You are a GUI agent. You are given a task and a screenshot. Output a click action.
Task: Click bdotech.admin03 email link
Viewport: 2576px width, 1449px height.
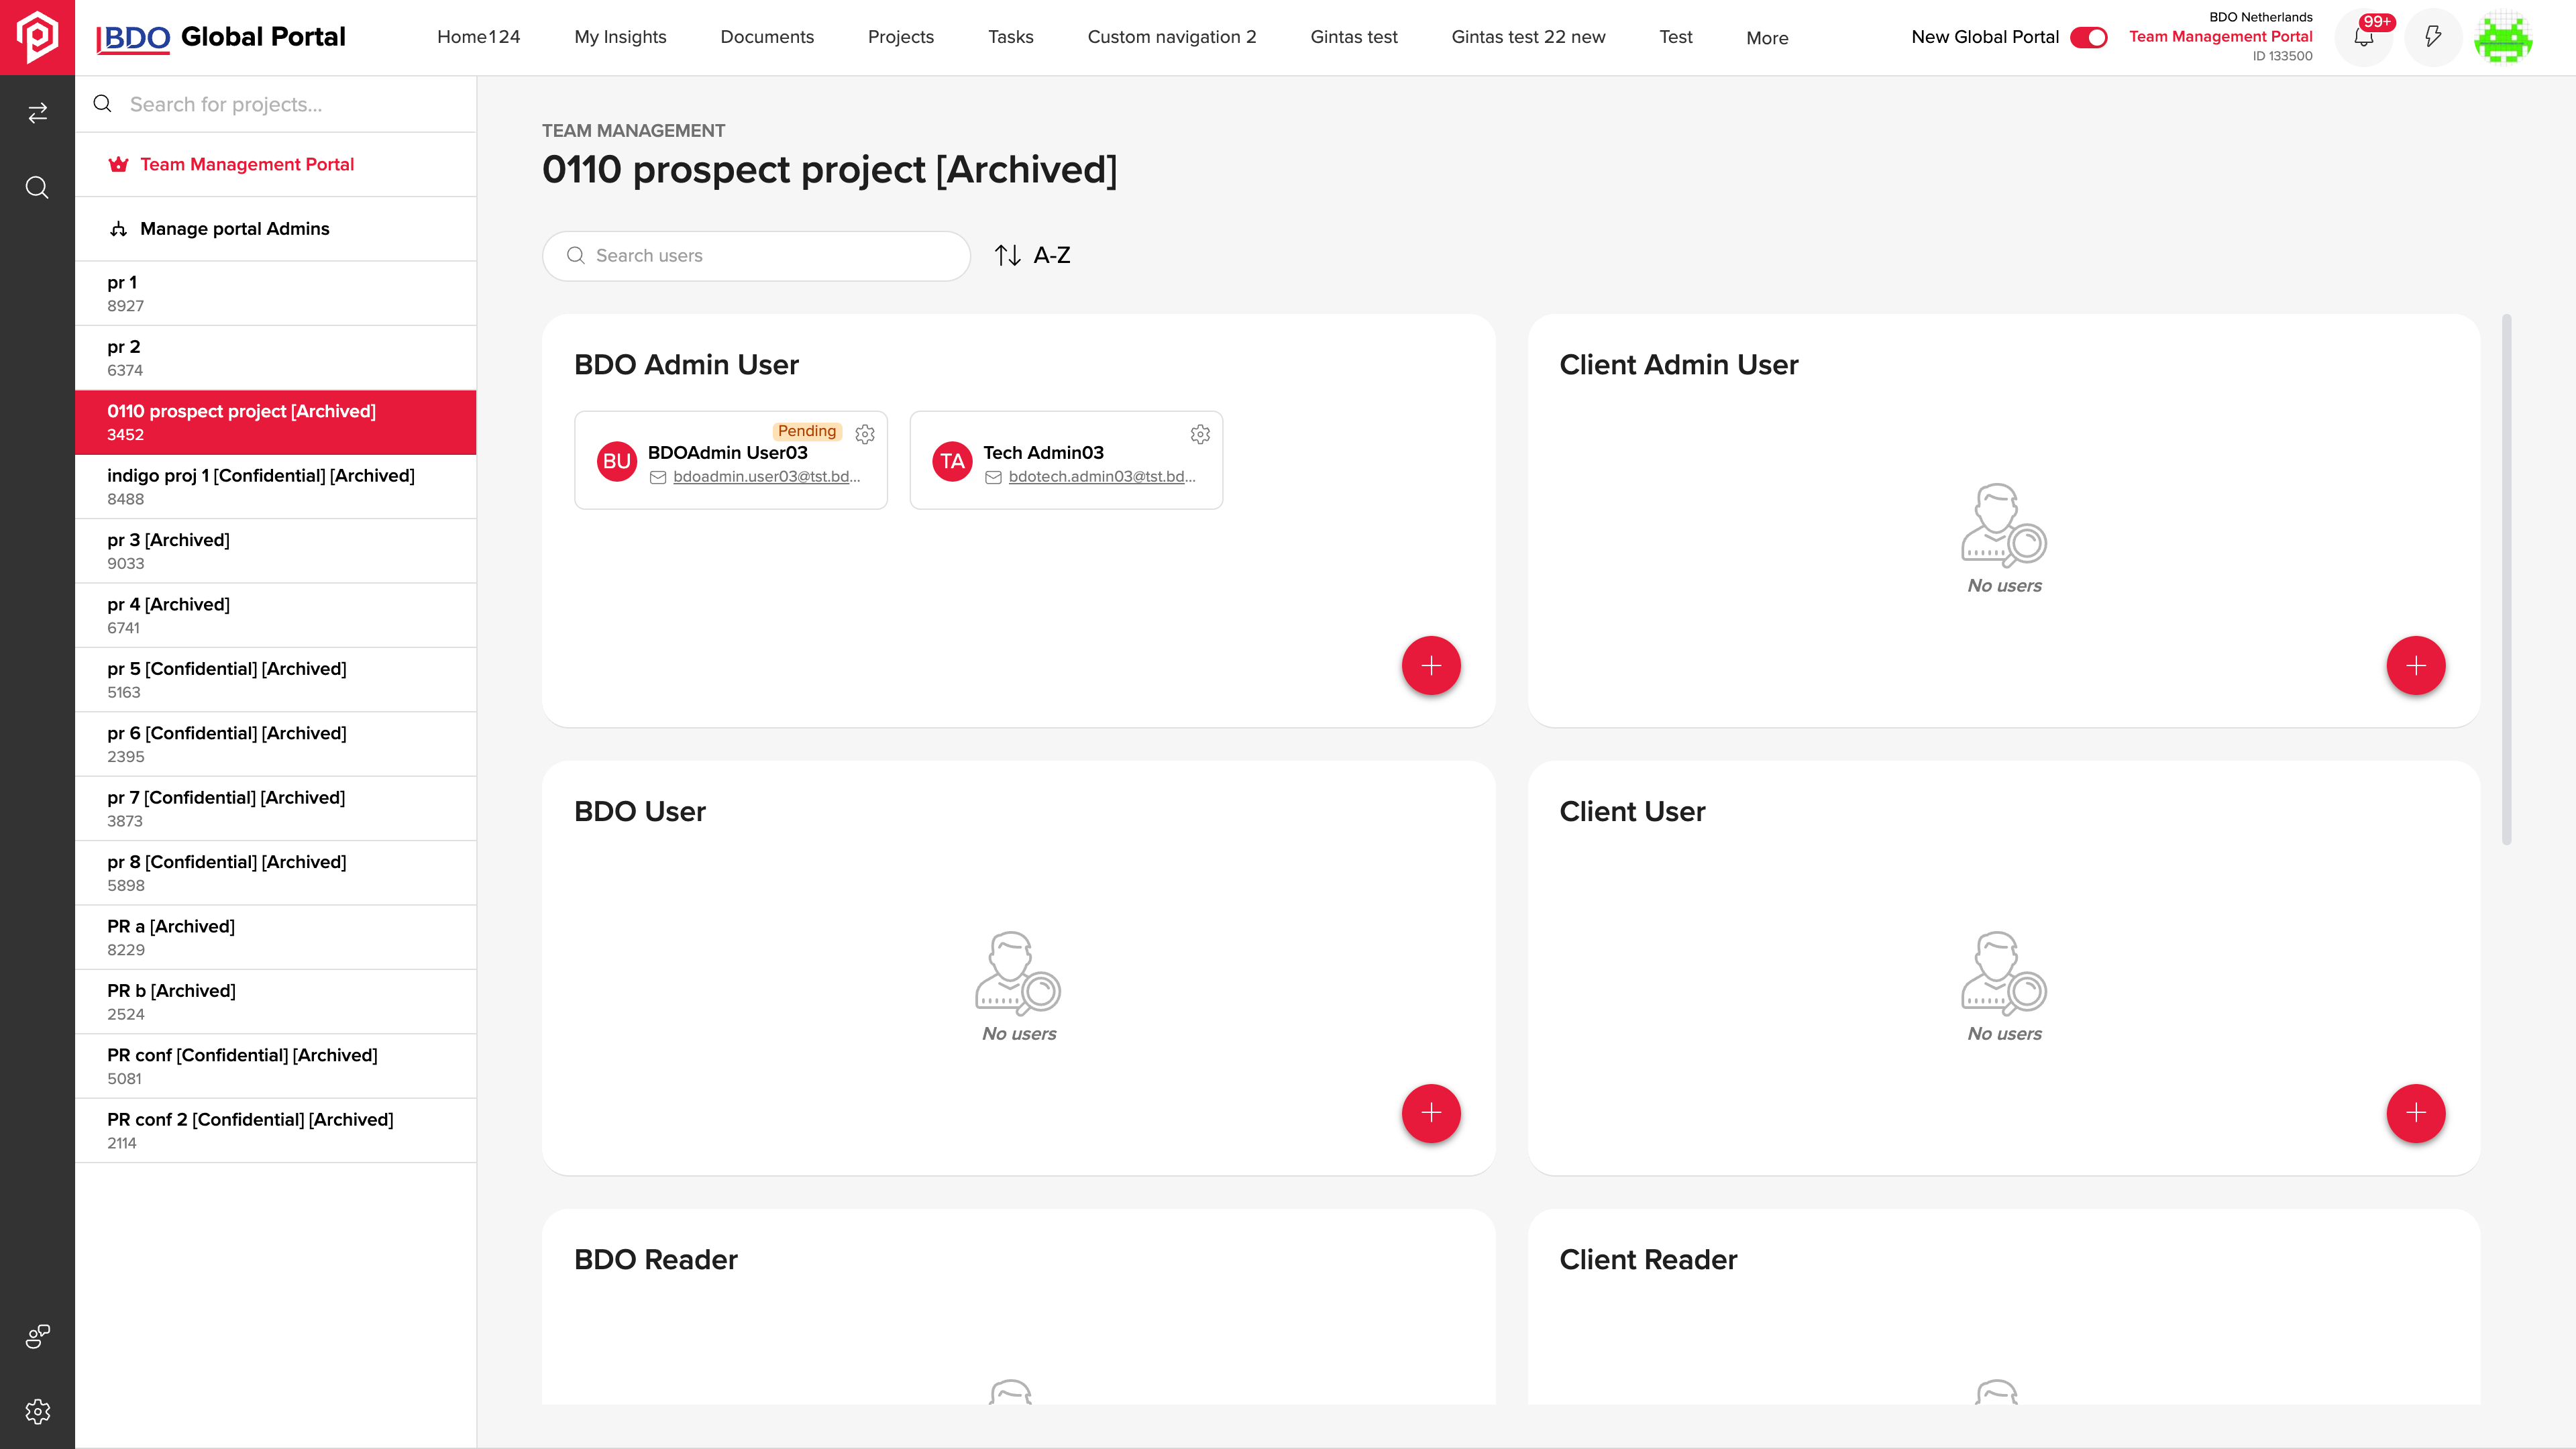(1102, 477)
